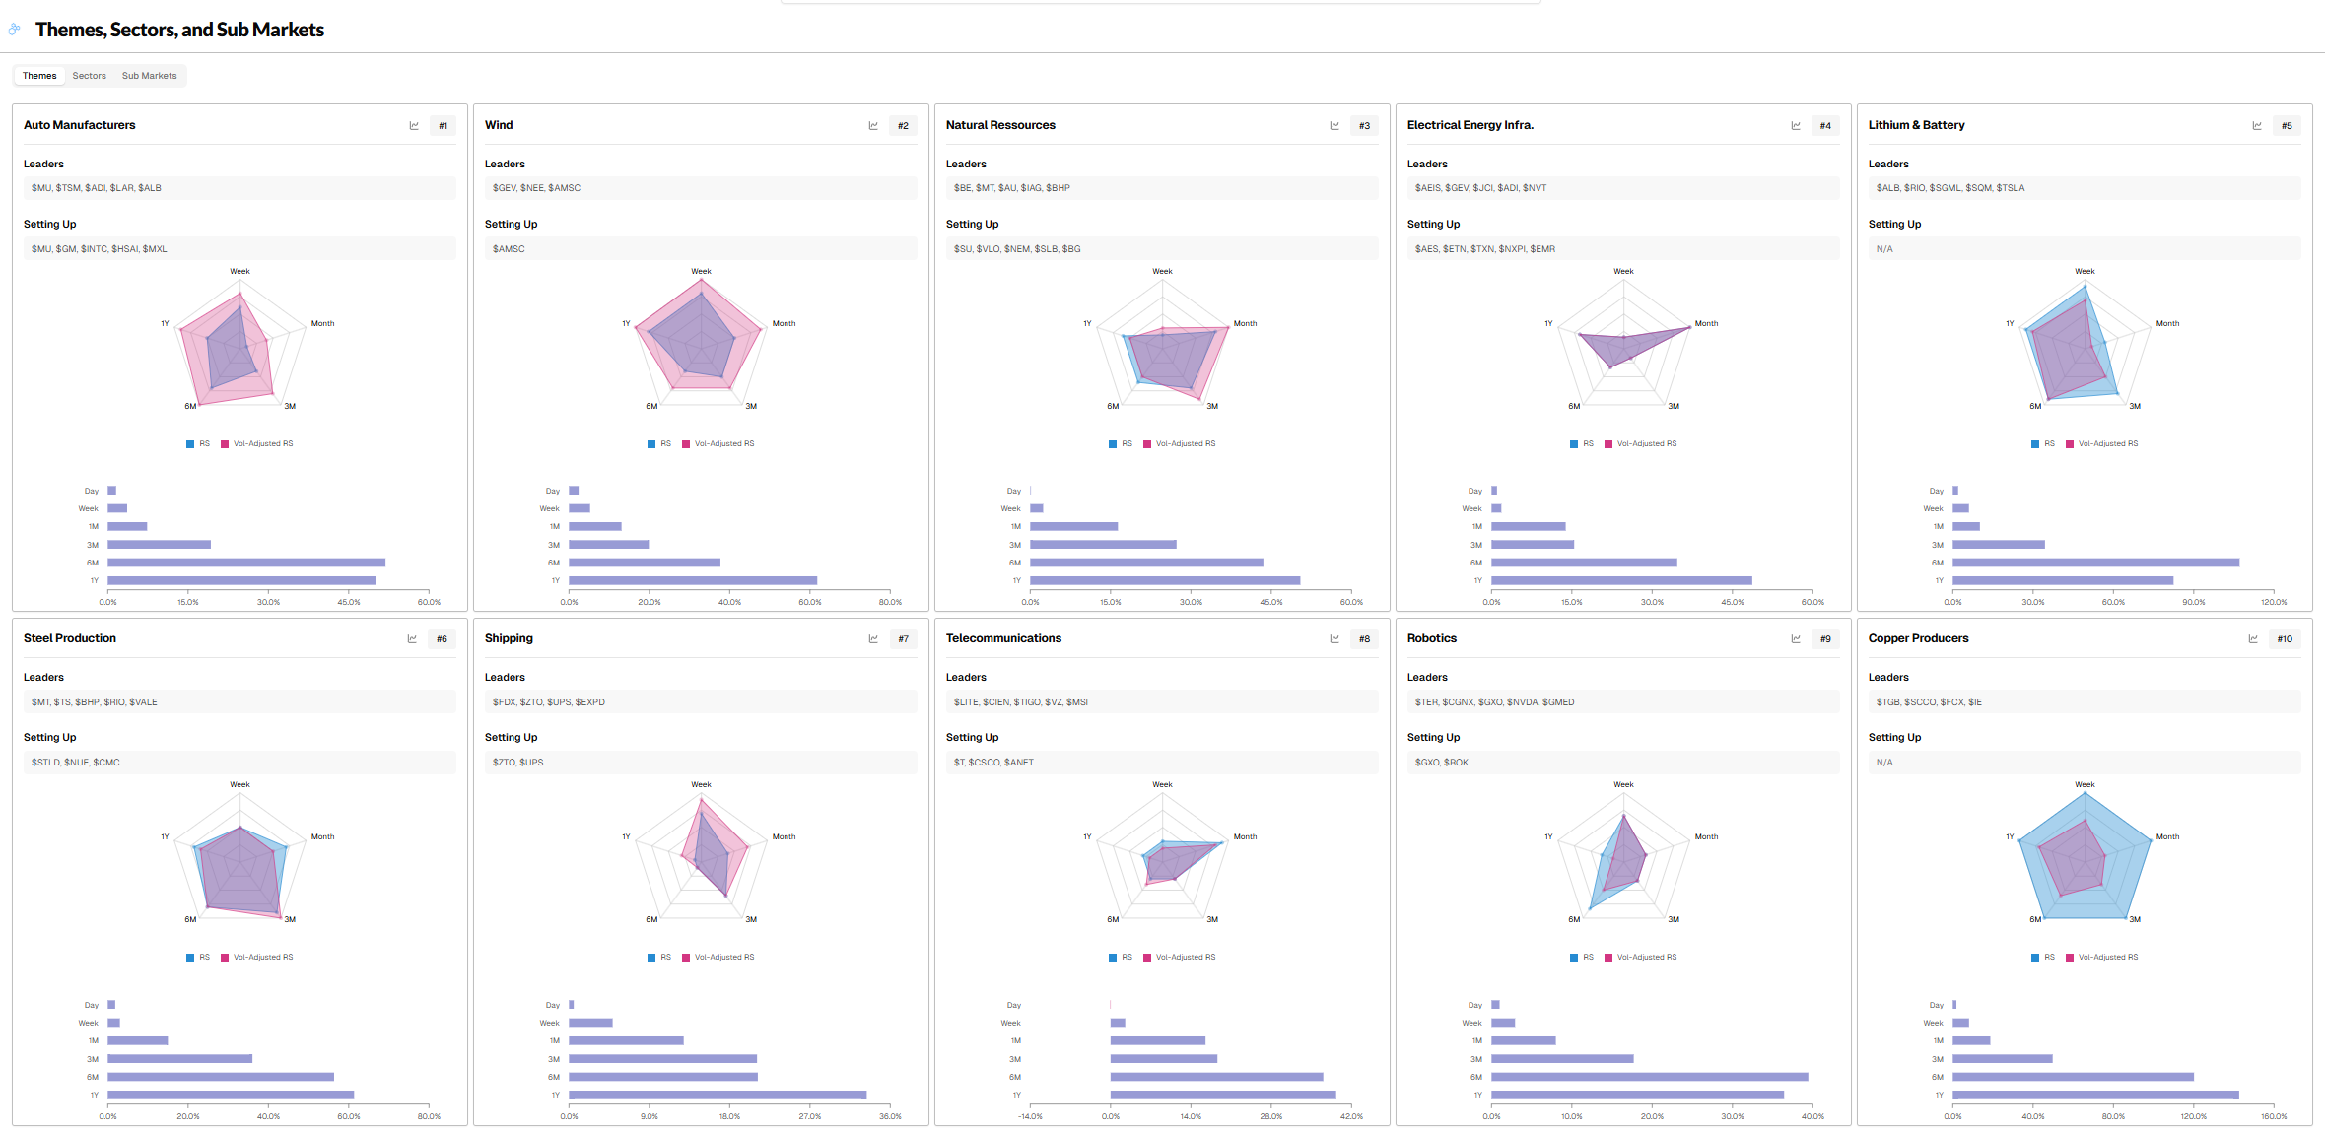The image size is (2325, 1131).
Task: Open chart icon for Copper Producers
Action: pos(2253,639)
